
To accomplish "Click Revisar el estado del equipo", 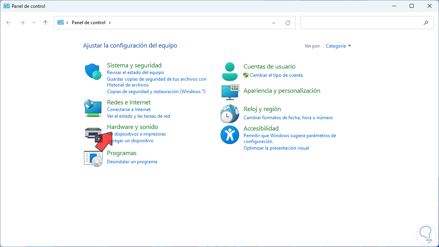I will (x=135, y=72).
